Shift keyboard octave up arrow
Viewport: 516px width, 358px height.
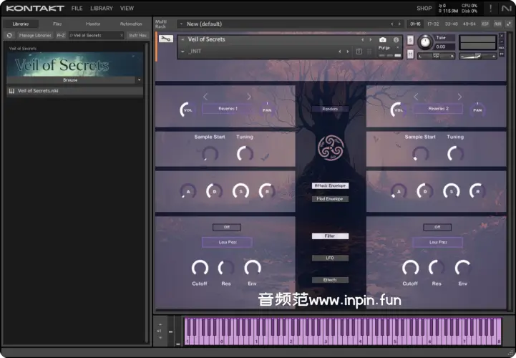click(x=160, y=325)
